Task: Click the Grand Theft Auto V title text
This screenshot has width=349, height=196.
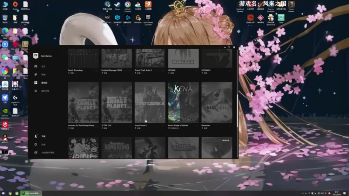Action: 144,70
